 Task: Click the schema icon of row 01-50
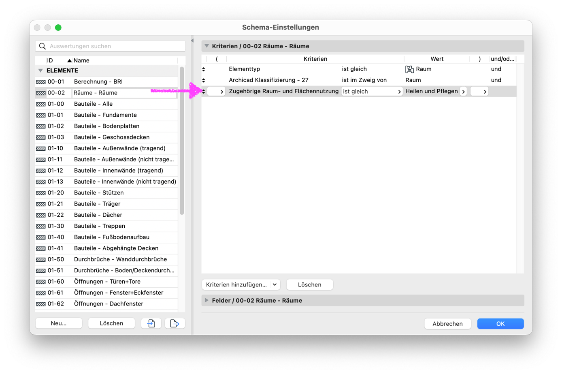pos(40,260)
